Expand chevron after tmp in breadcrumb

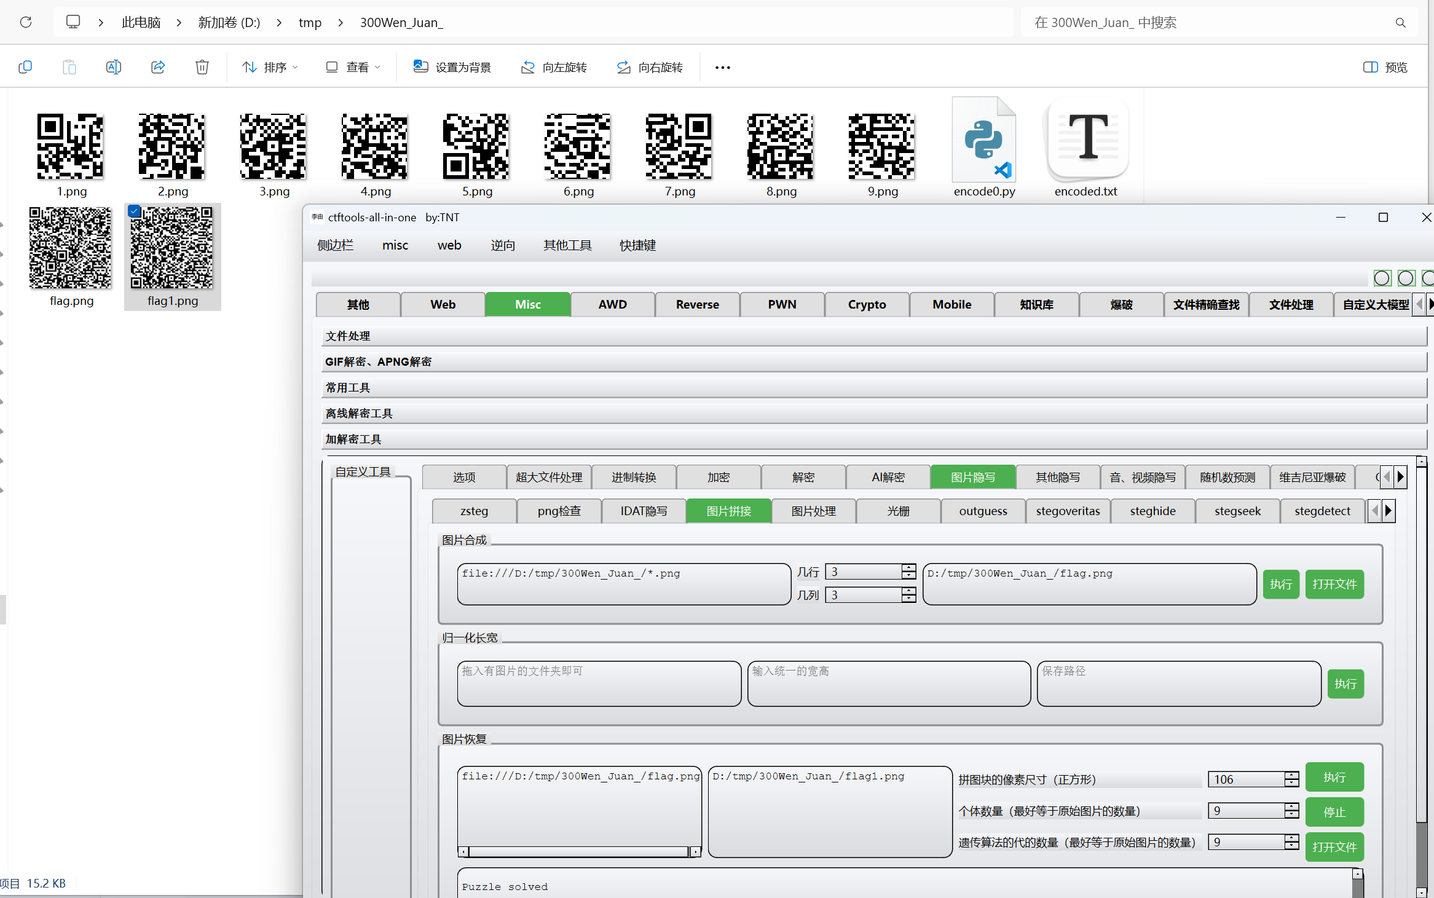click(341, 23)
